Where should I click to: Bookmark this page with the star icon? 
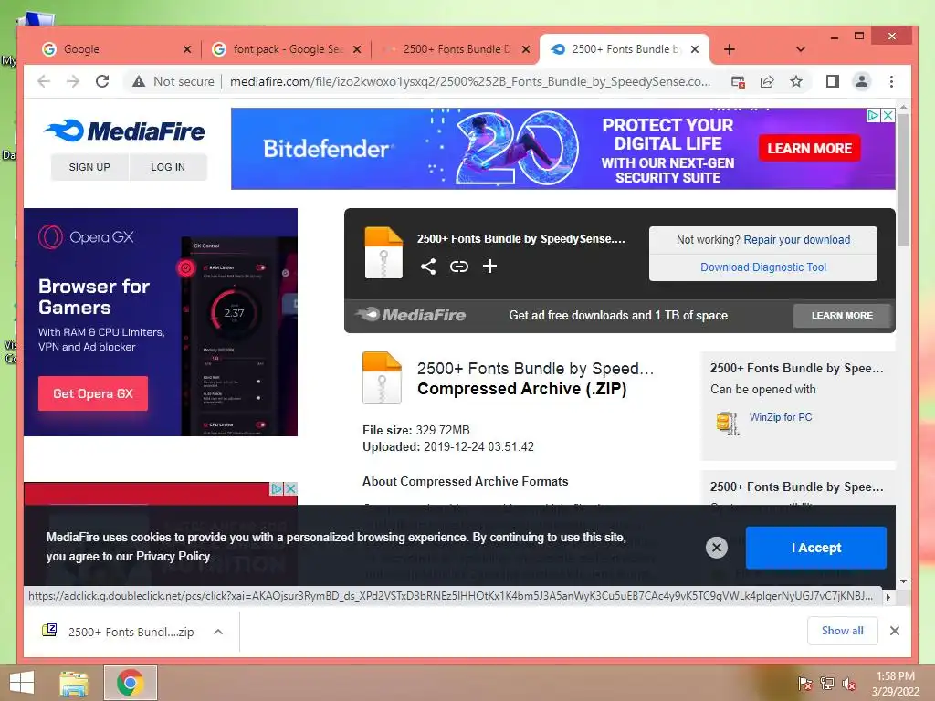tap(796, 81)
